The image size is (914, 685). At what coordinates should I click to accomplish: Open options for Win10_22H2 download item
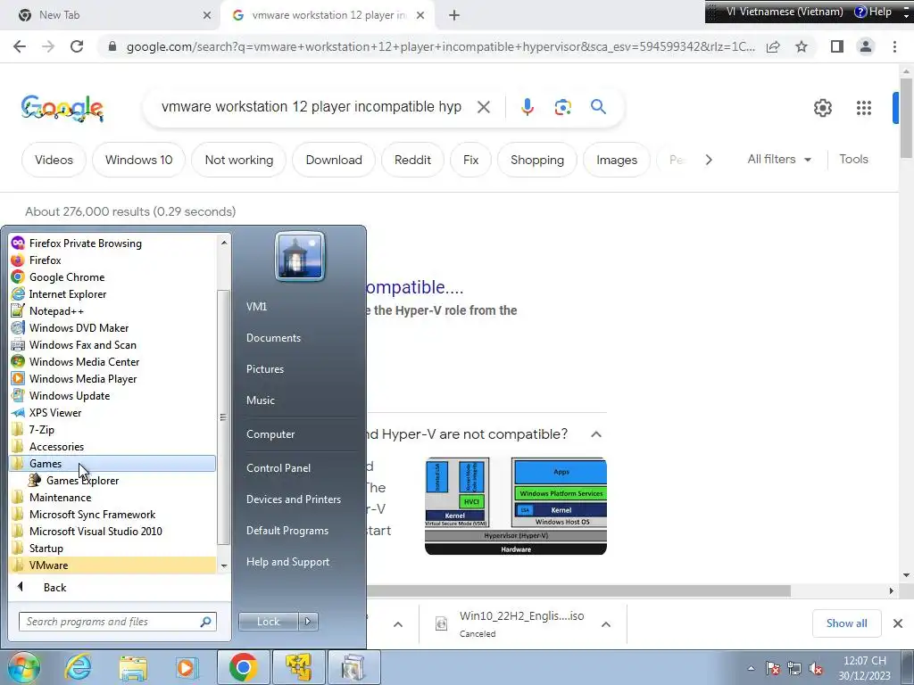(606, 624)
